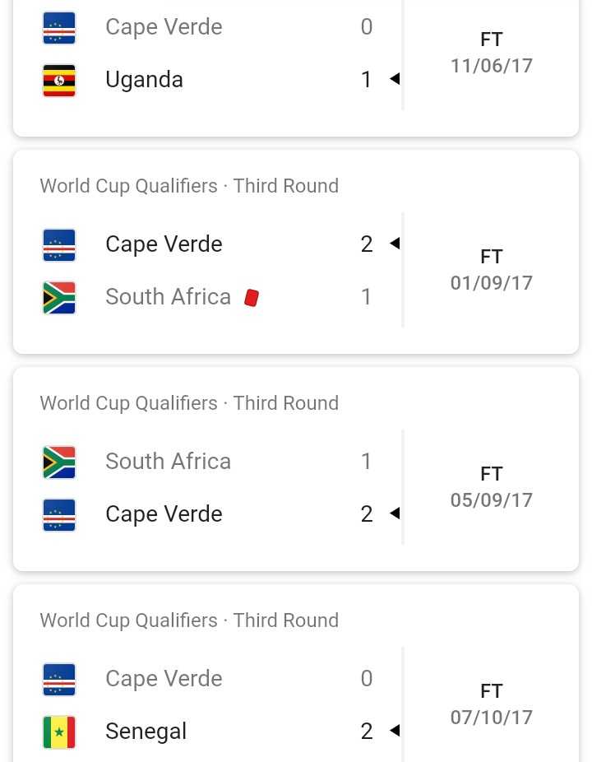Screen dimensions: 592x762
Task: Click winner arrow beside Uganda's score
Action: (x=395, y=79)
